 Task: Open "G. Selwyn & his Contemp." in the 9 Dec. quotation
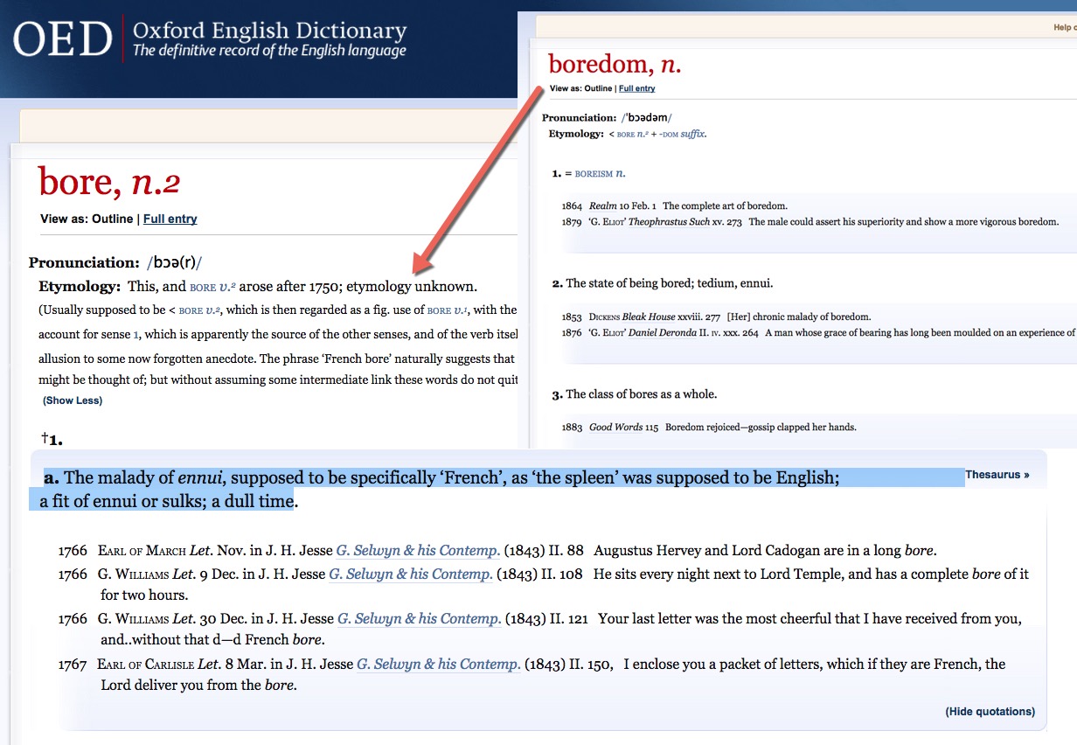click(x=411, y=574)
